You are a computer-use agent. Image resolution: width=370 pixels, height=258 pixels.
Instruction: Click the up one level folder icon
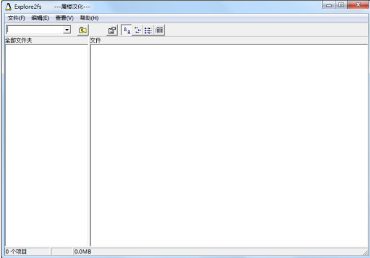coord(83,30)
